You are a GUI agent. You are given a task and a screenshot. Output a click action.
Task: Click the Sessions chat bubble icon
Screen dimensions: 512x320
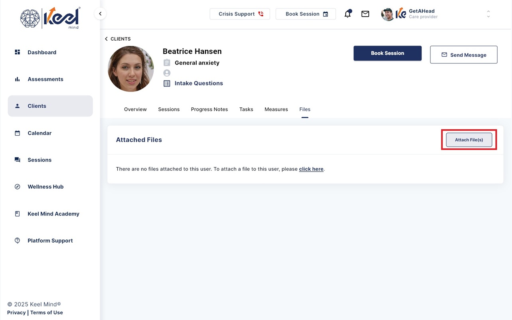17,160
